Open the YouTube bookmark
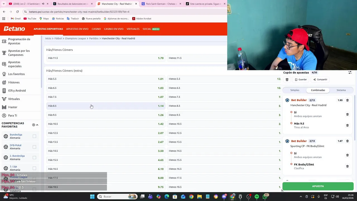 pos(30,19)
